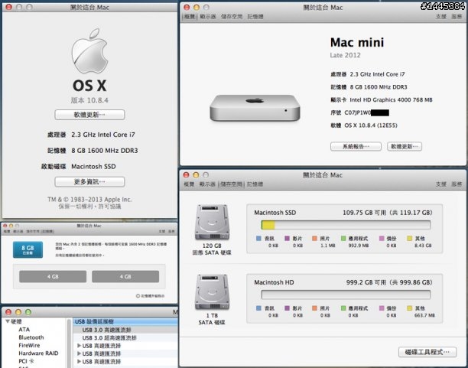The image size is (468, 368).
Task: Open 服務 in the Mac mini window toolbar
Action: [x=457, y=16]
